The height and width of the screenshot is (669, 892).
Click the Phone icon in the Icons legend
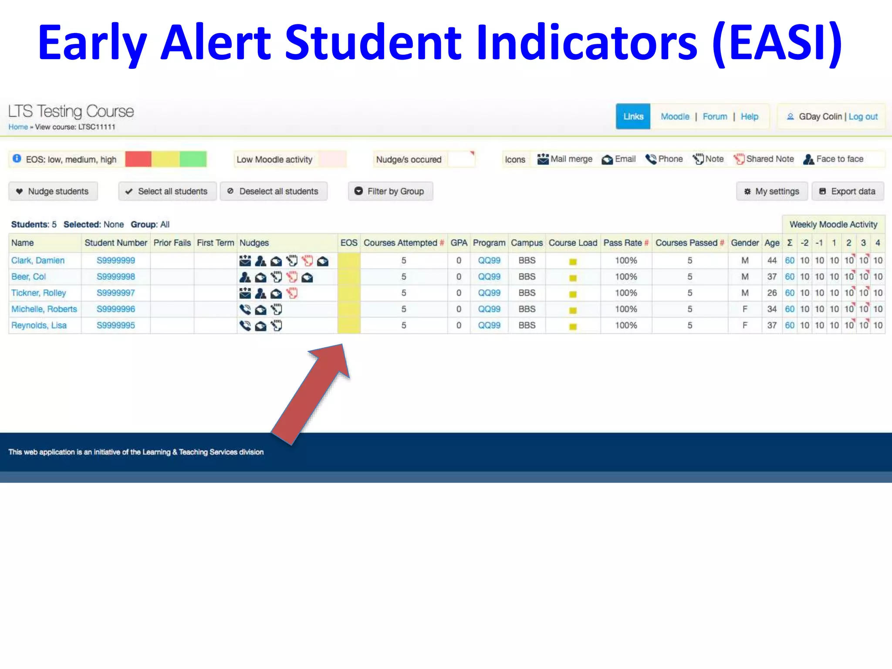click(x=651, y=159)
